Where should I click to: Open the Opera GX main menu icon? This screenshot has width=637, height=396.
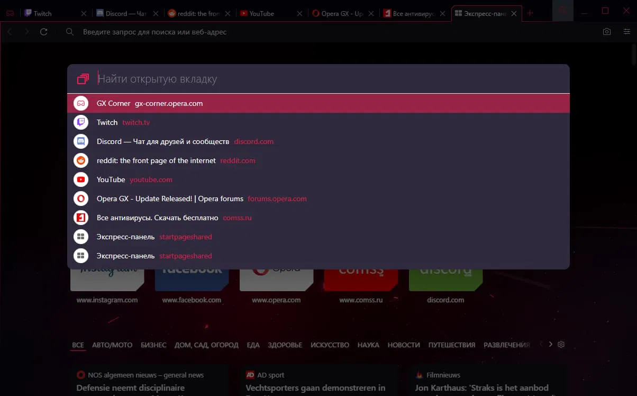[10, 13]
